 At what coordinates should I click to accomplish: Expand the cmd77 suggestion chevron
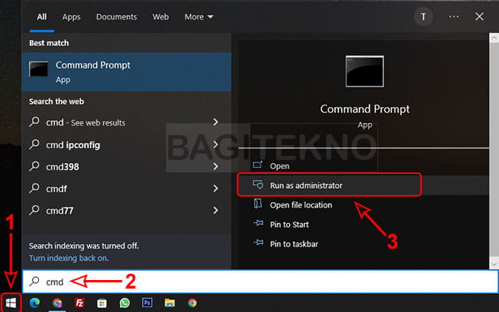coord(215,210)
